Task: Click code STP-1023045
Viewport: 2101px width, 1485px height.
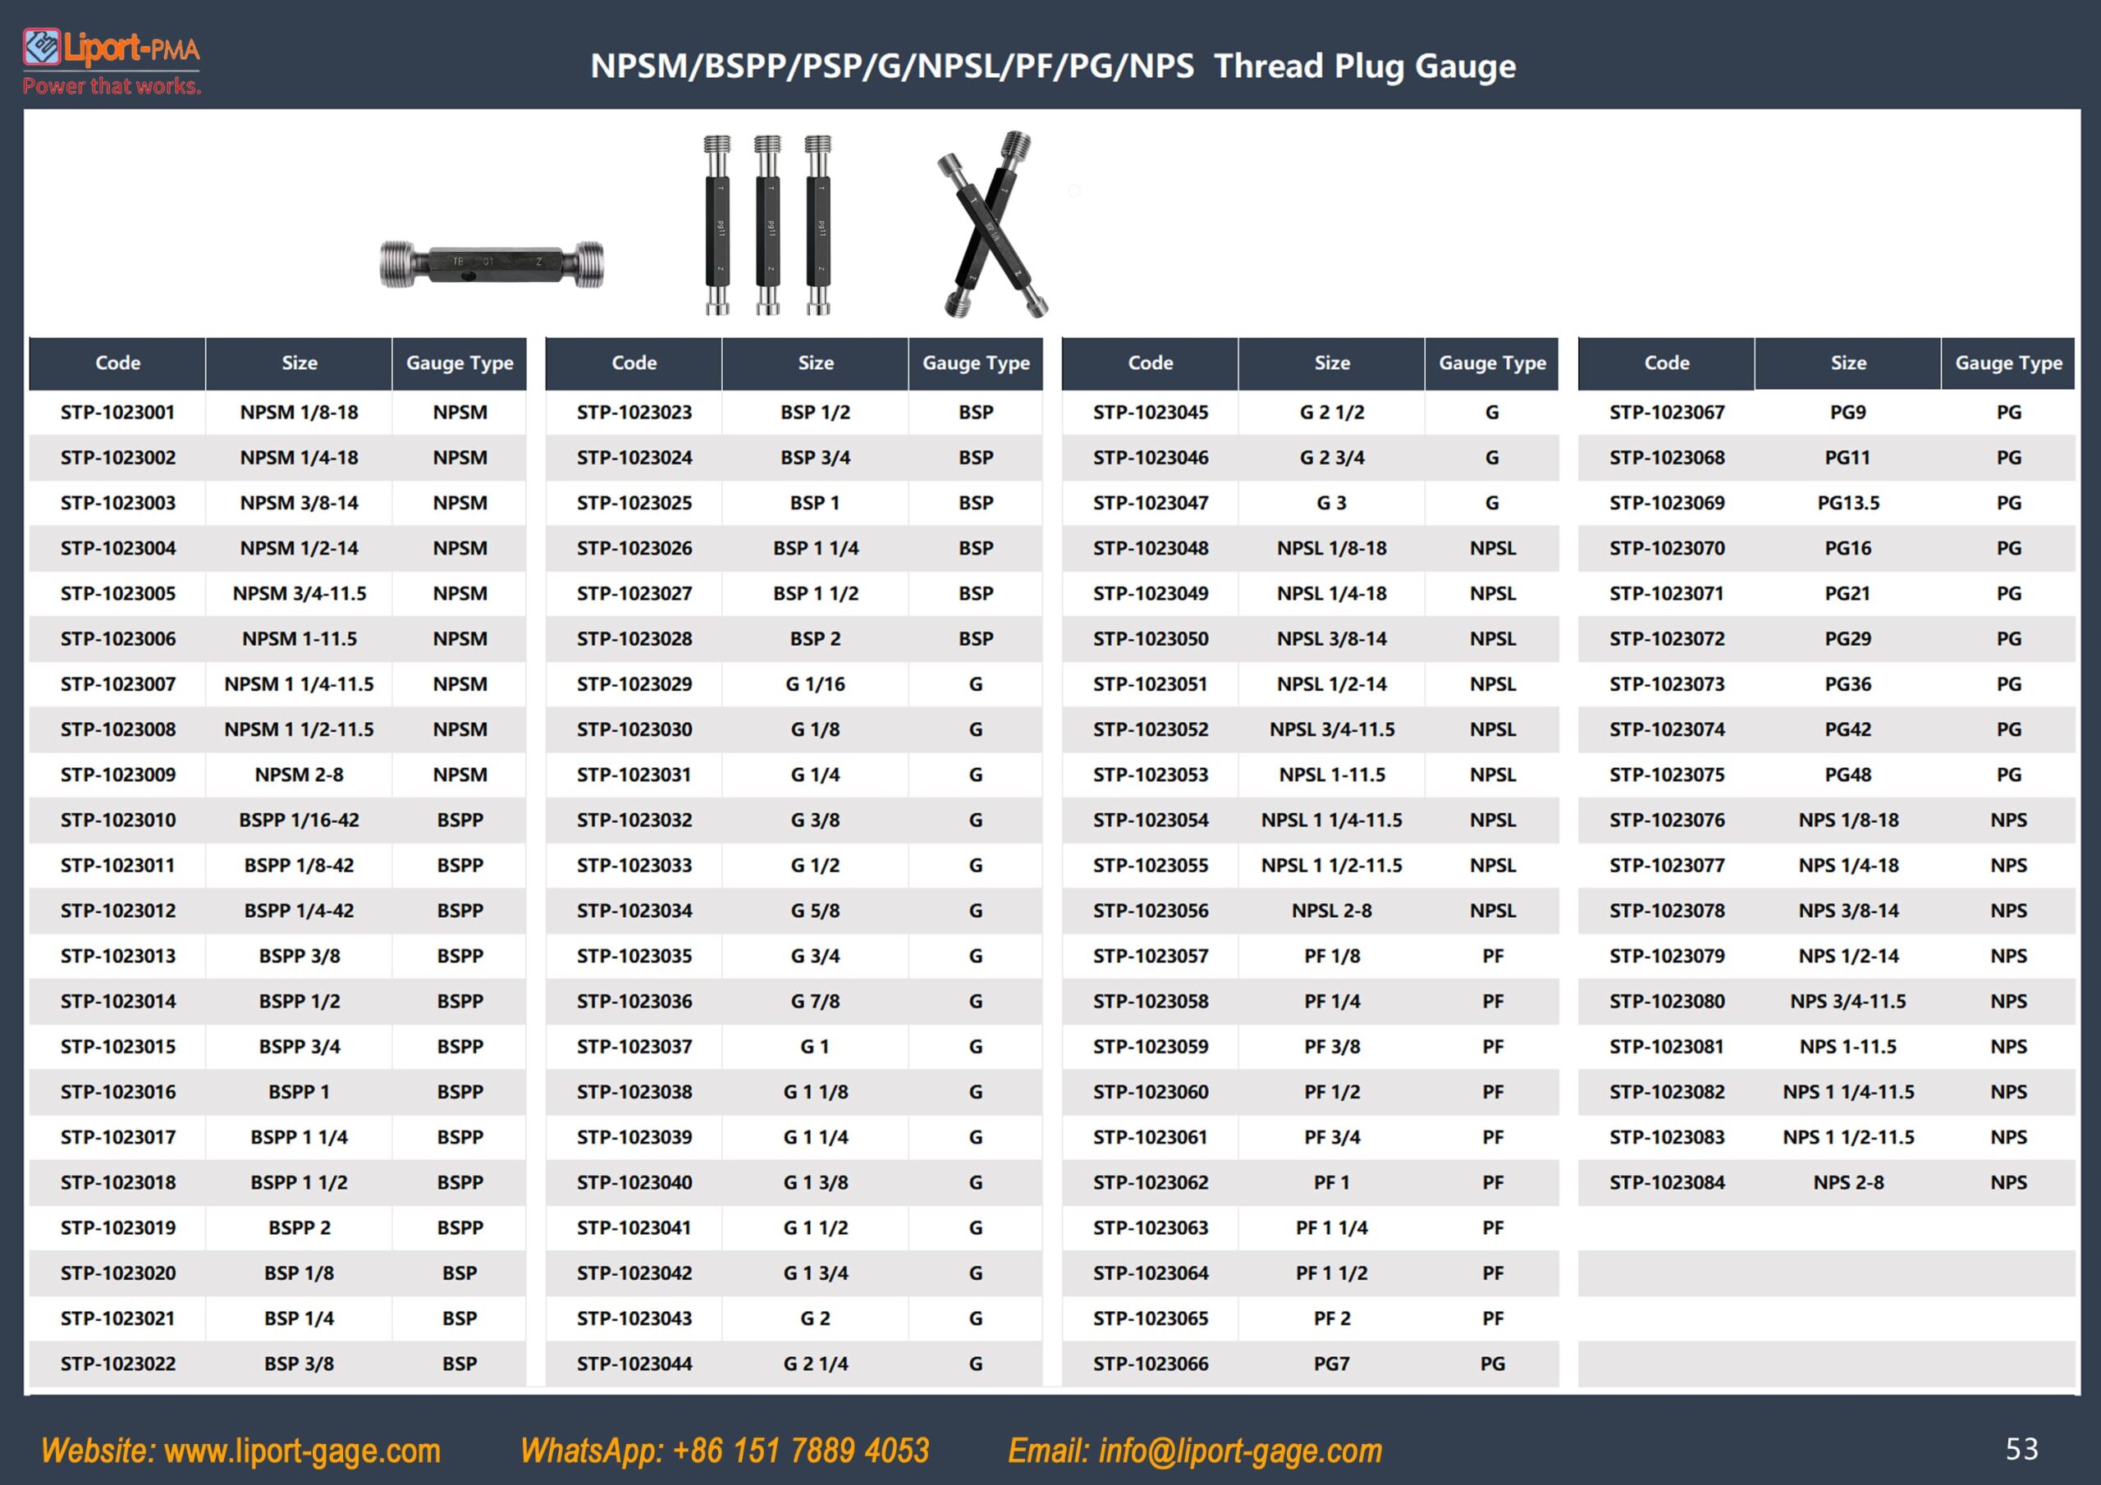Action: coord(1151,413)
